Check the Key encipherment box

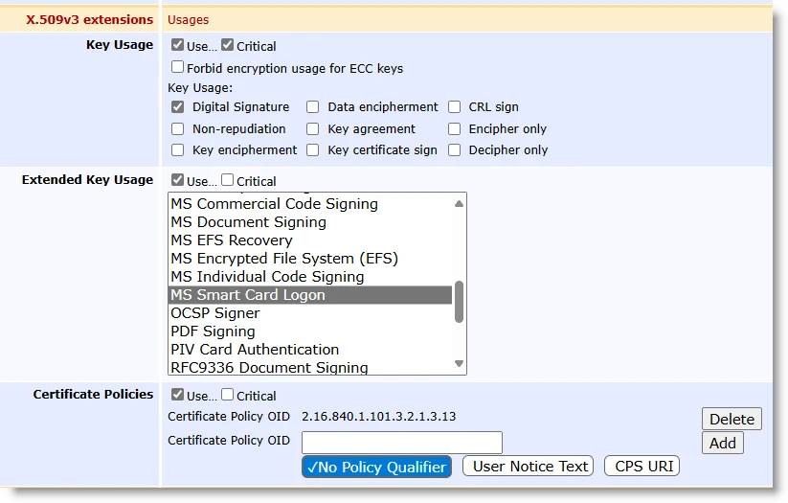pos(177,149)
